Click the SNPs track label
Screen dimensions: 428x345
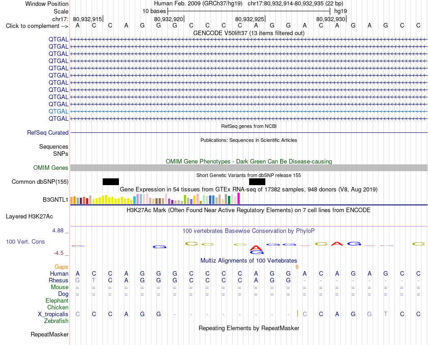61,154
